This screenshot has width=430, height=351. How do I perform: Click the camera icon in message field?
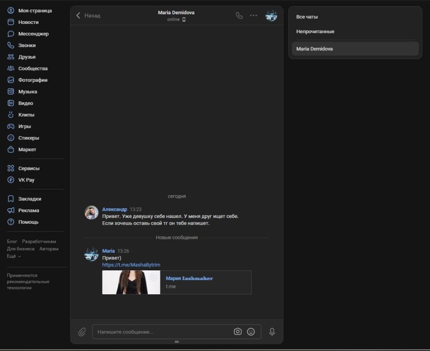point(238,332)
